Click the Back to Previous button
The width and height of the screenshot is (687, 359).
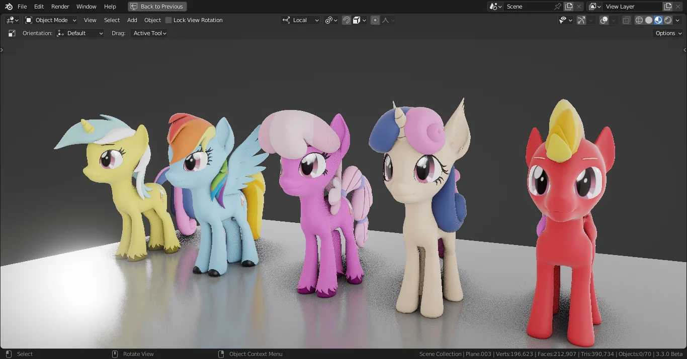tap(157, 7)
